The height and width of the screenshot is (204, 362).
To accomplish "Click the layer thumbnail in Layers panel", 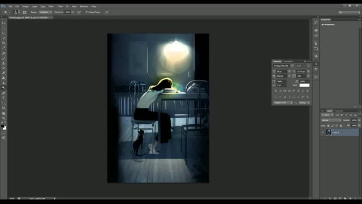I will [328, 132].
